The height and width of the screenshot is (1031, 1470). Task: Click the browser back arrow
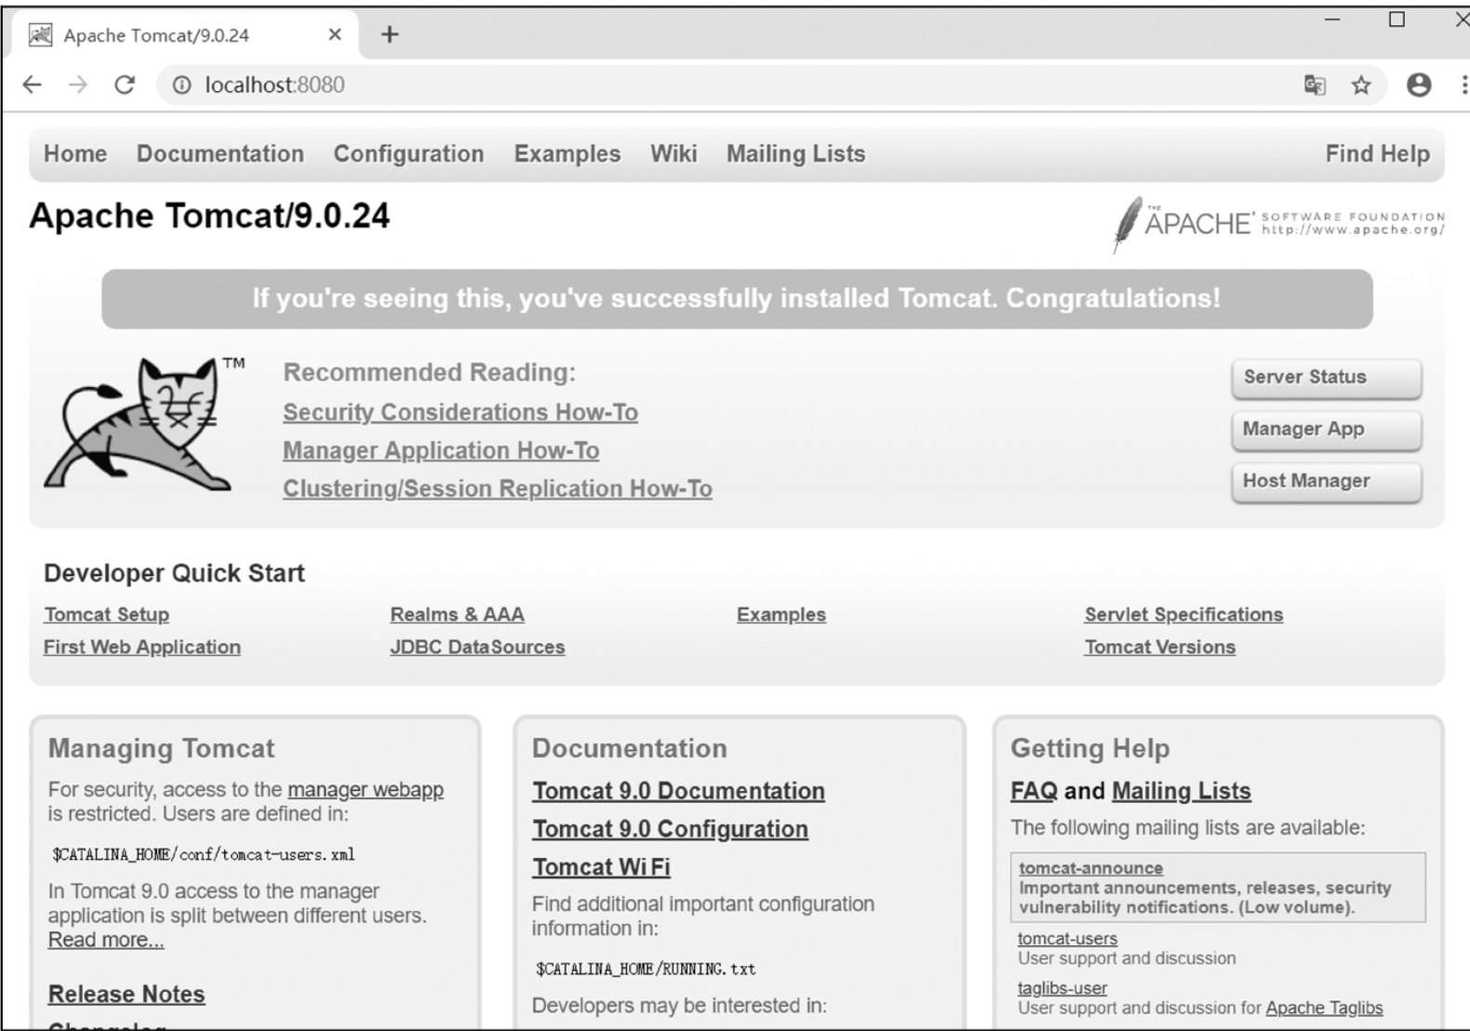pyautogui.click(x=33, y=85)
